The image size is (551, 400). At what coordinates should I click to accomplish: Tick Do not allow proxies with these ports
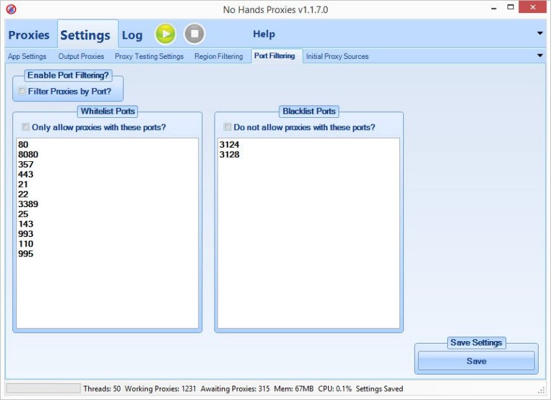pos(228,127)
